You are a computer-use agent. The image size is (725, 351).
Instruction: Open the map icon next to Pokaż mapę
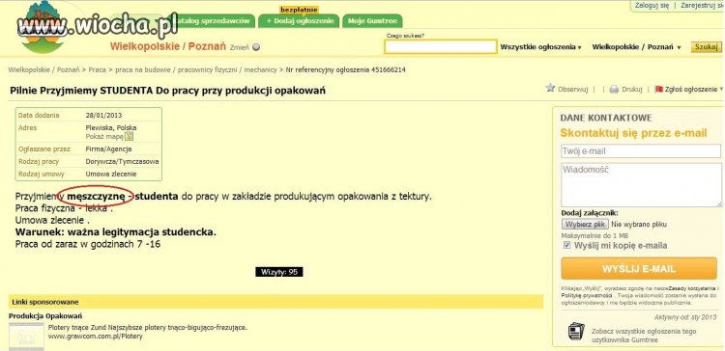click(x=129, y=136)
